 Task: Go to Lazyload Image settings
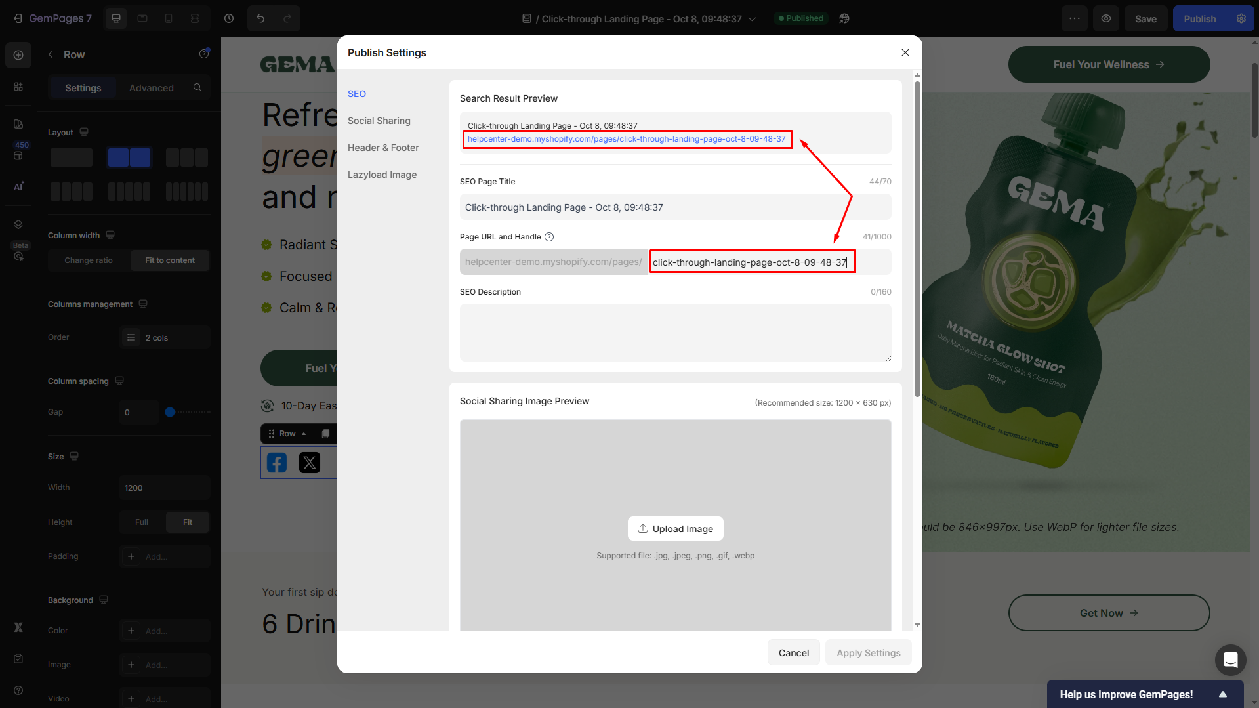click(382, 175)
